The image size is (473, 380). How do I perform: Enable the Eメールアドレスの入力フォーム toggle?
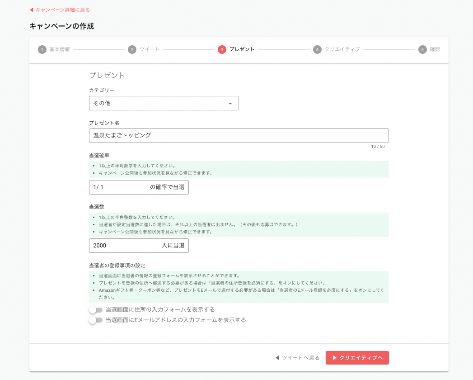(x=96, y=320)
